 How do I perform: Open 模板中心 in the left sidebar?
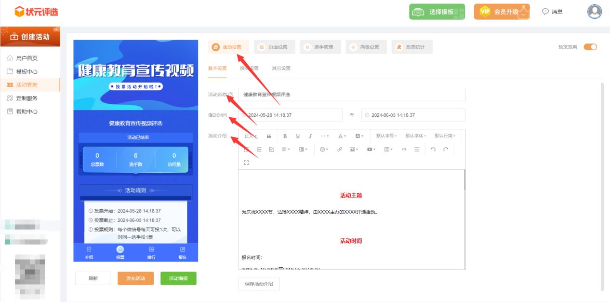27,71
